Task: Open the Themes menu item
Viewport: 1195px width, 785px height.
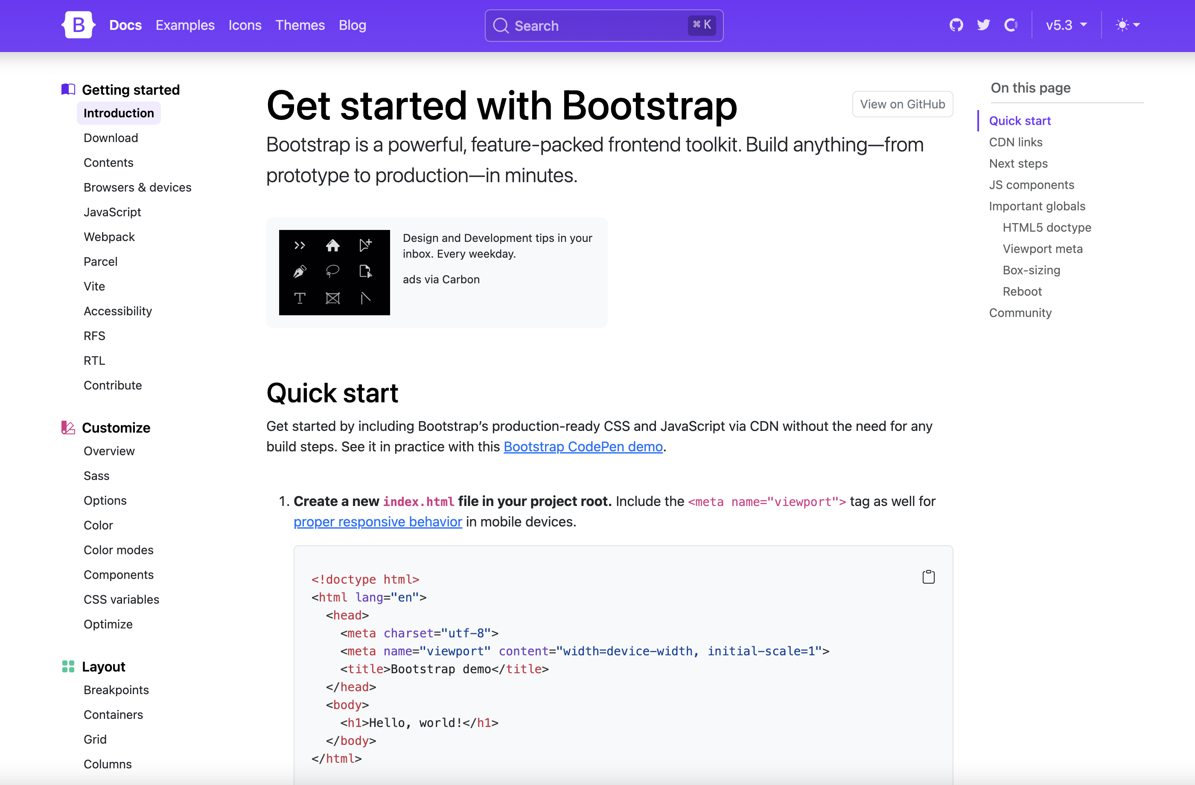Action: (x=300, y=25)
